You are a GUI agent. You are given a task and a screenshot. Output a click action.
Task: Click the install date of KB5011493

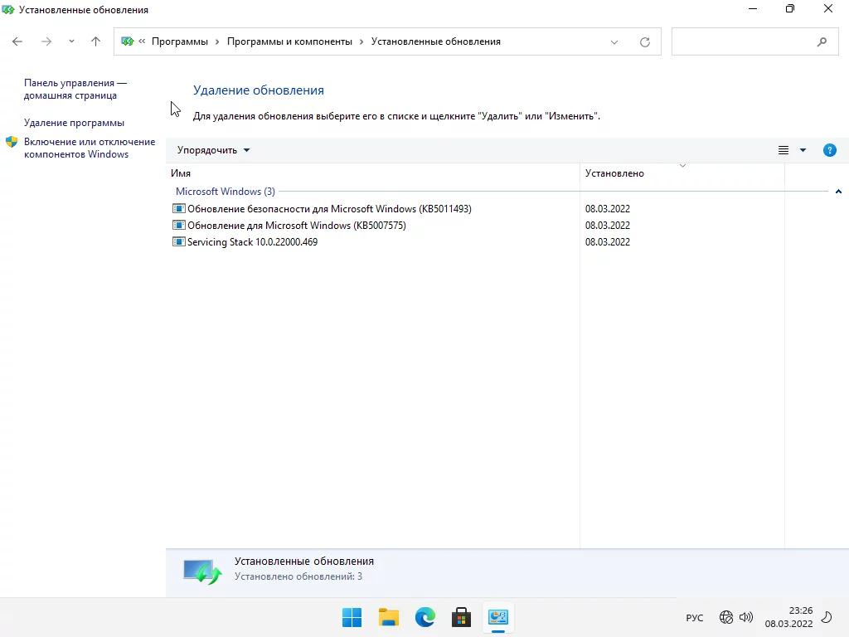click(608, 208)
